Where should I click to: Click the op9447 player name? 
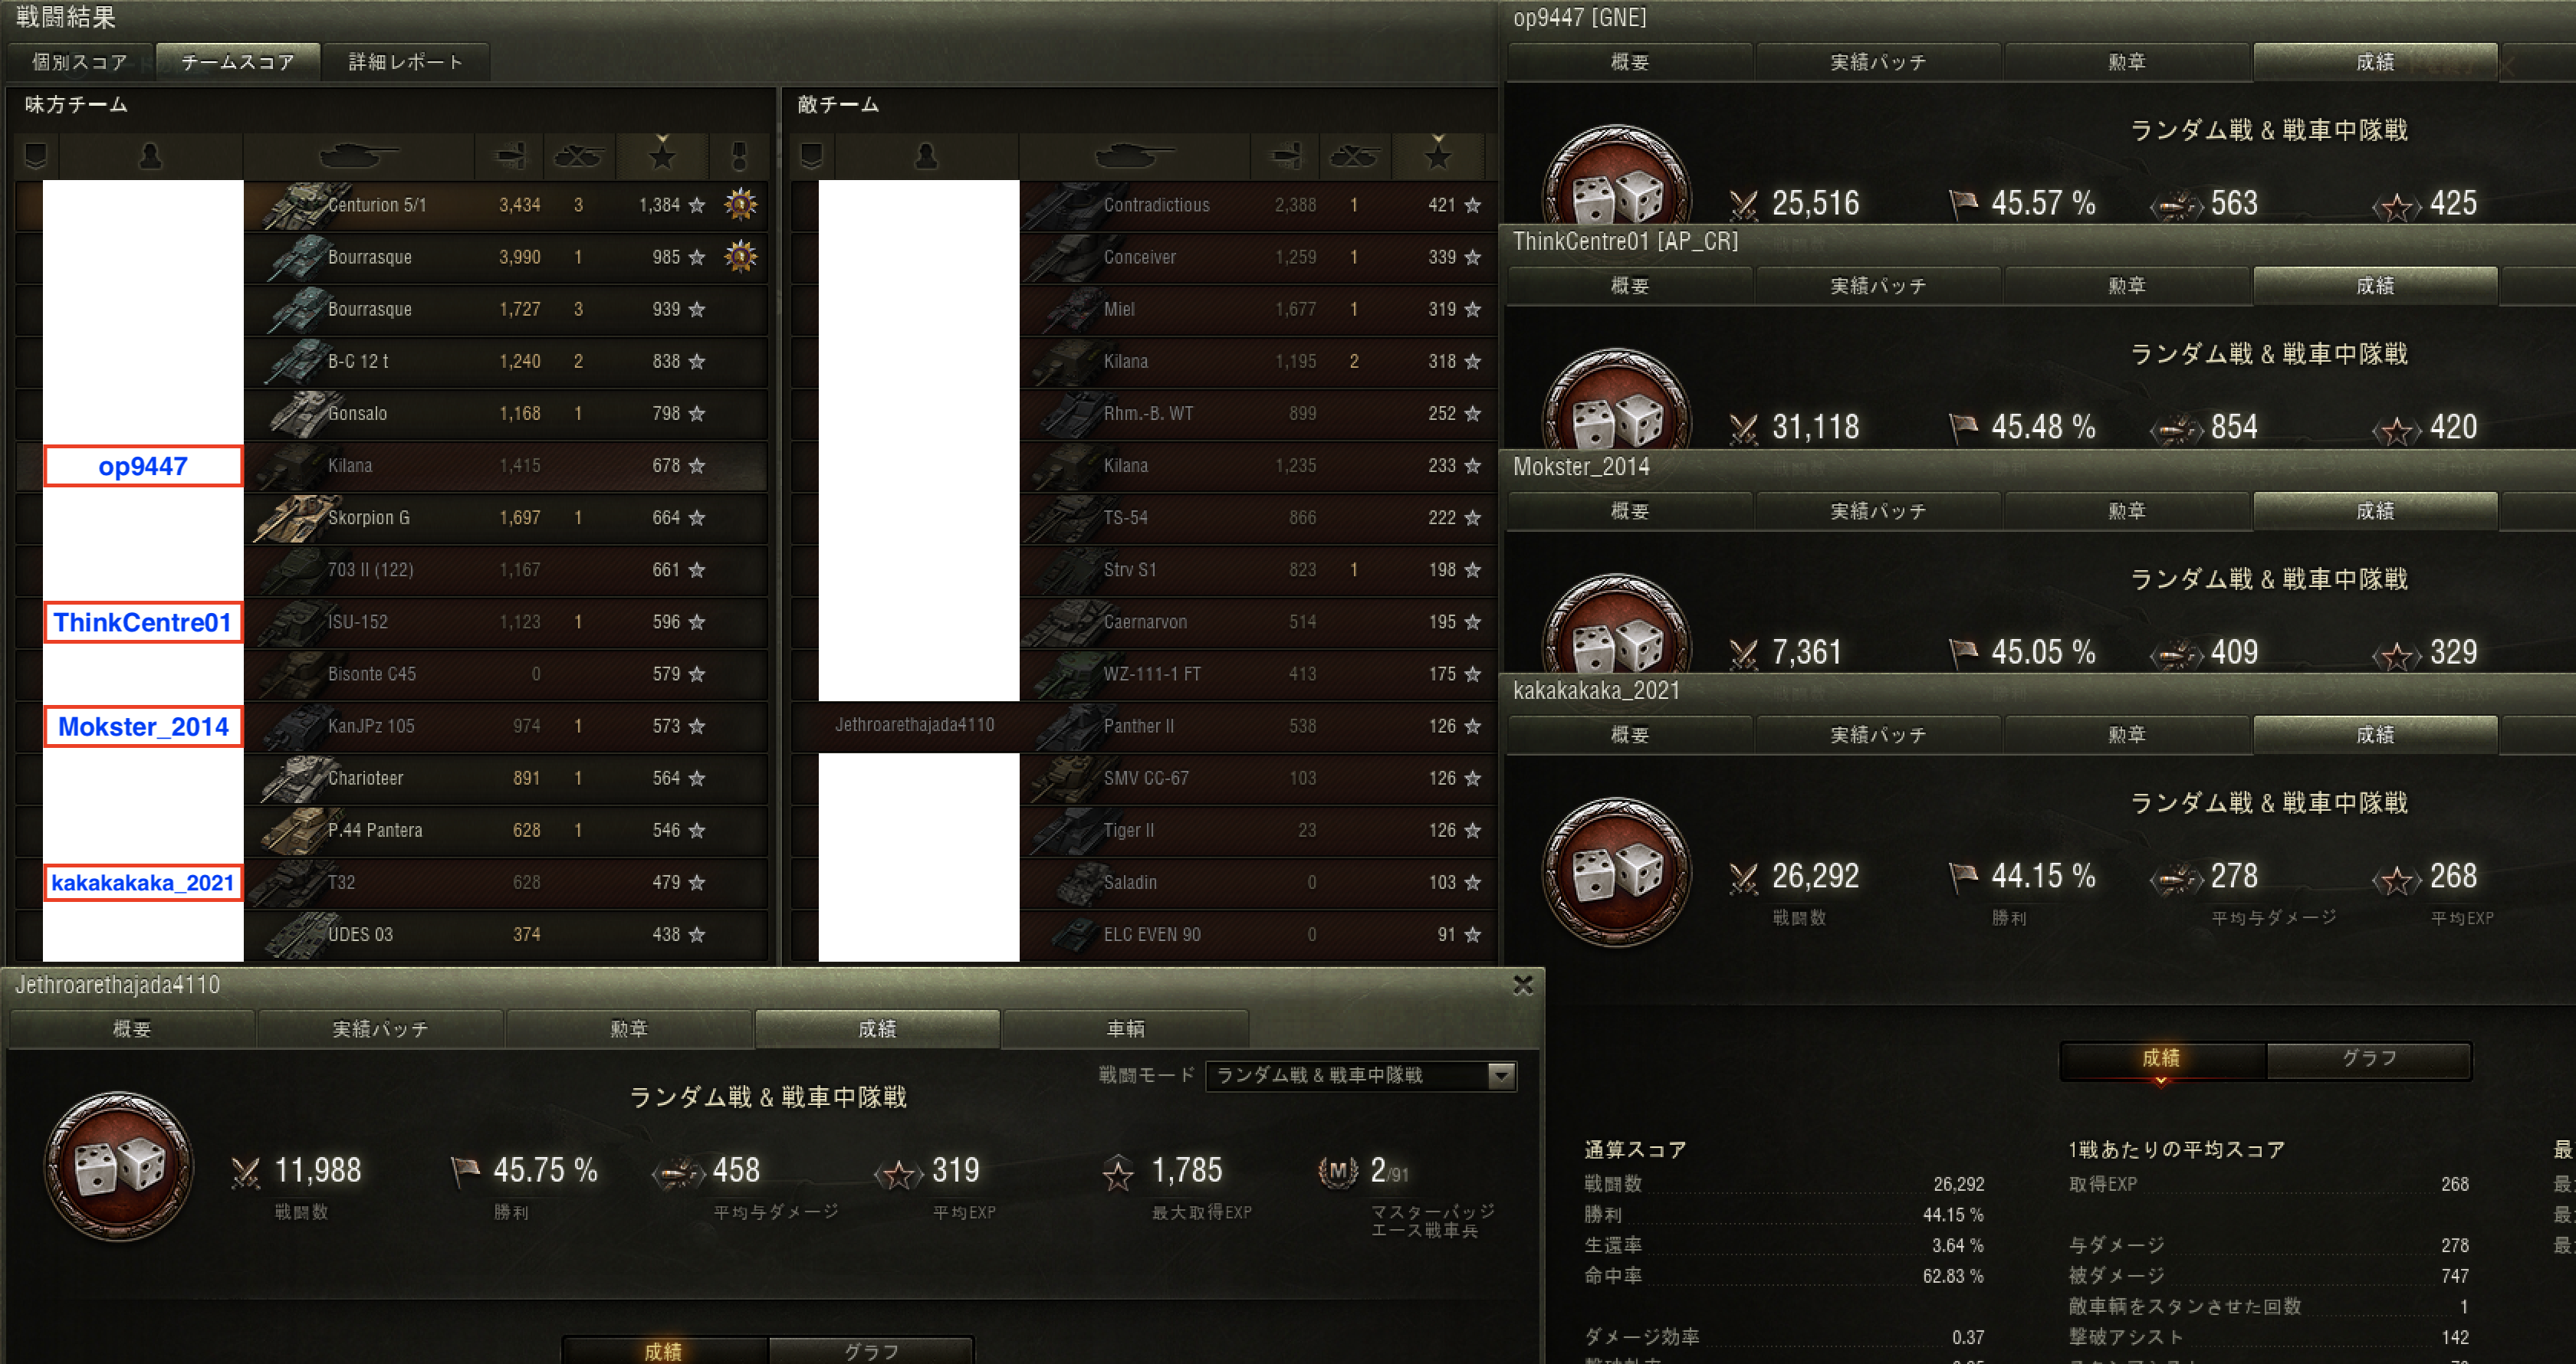143,467
